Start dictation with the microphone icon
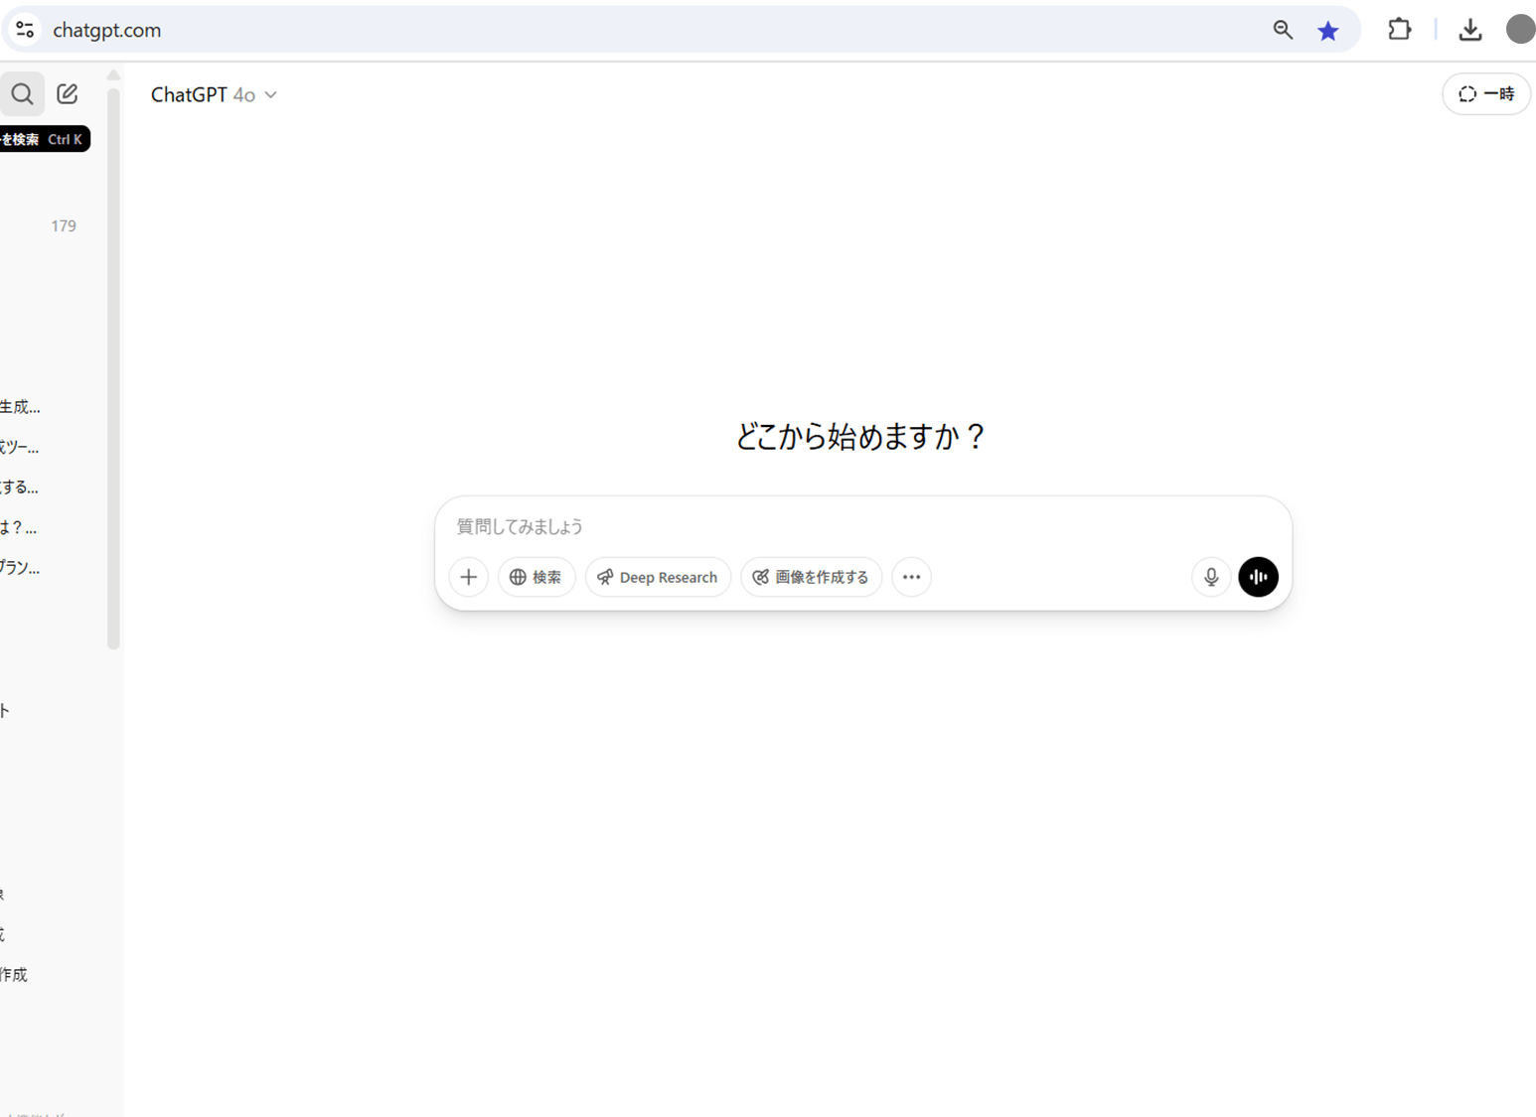Screen dimensions: 1536x1117 pyautogui.click(x=1211, y=577)
